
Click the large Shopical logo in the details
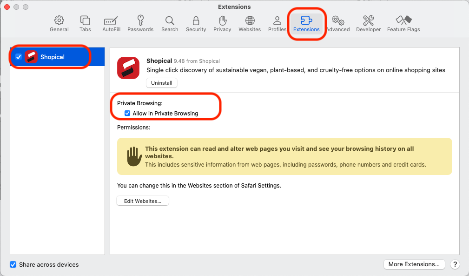coord(128,68)
